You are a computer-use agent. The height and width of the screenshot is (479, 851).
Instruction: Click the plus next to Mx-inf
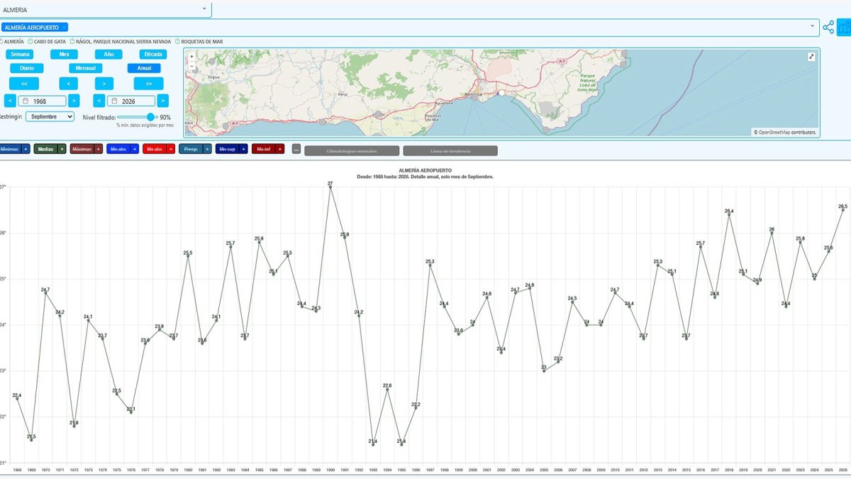tap(280, 149)
